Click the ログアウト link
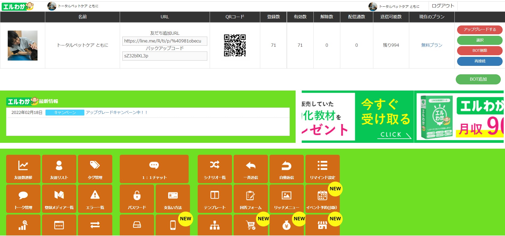The height and width of the screenshot is (236, 505). pyautogui.click(x=443, y=6)
